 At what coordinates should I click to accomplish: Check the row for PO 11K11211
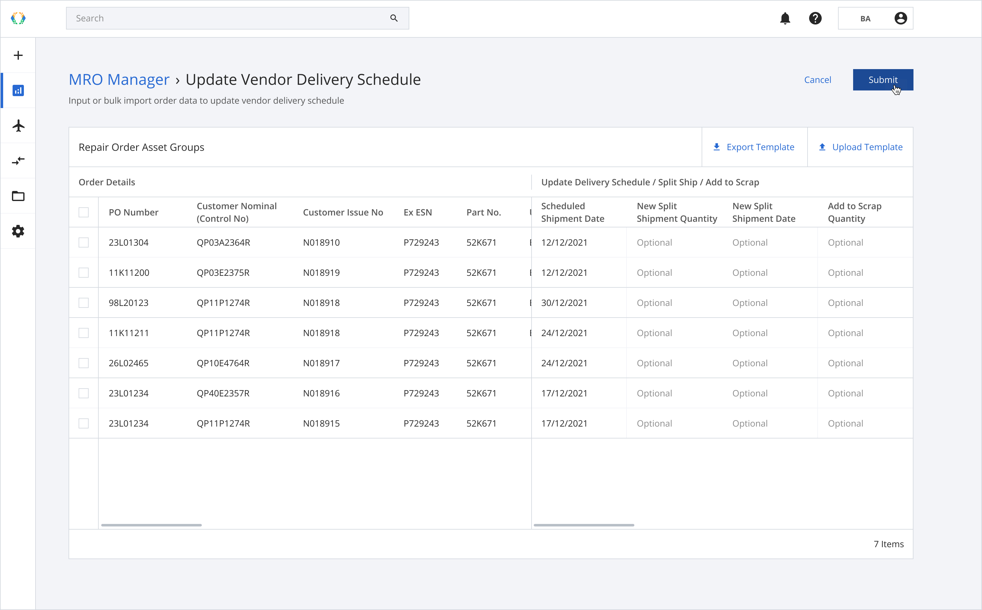pos(84,333)
